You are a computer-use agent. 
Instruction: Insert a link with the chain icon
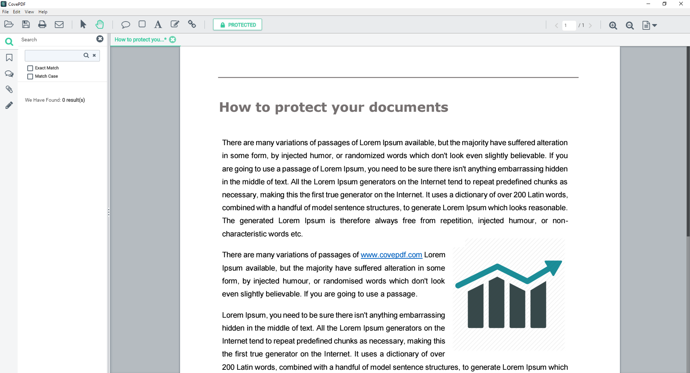tap(192, 24)
